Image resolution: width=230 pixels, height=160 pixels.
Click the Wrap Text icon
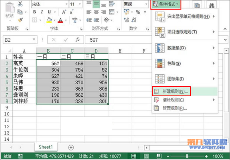coord(112,4)
